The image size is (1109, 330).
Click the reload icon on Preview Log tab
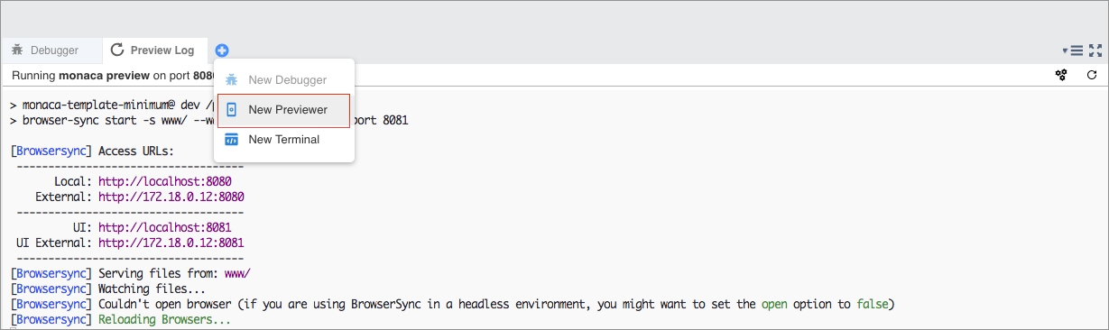point(117,50)
